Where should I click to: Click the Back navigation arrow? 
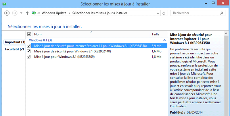(x=7, y=13)
